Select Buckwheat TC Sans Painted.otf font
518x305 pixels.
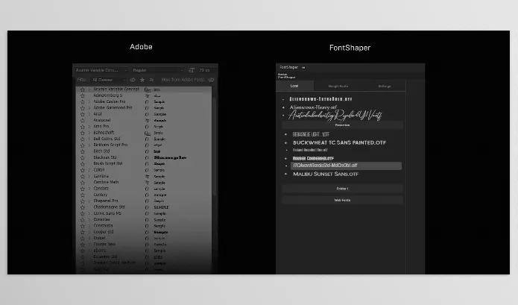[339, 142]
